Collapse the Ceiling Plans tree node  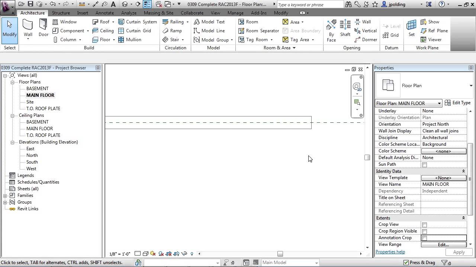pos(12,115)
